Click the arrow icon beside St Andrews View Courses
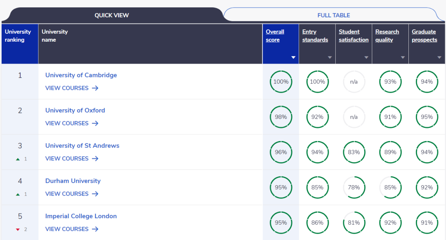Viewport: 446px width, 240px height. (95, 158)
